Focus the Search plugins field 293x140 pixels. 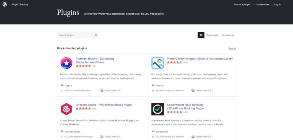78,35
